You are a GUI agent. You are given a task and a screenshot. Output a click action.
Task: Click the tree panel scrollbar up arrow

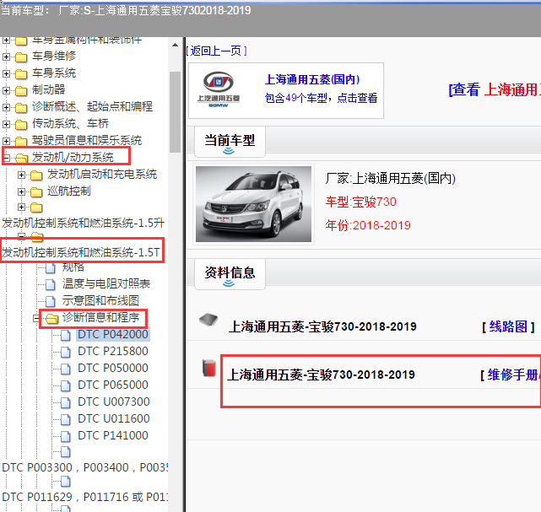175,45
